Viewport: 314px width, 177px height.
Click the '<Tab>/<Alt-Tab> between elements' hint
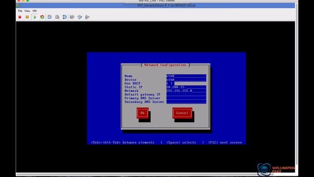[x=123, y=143]
